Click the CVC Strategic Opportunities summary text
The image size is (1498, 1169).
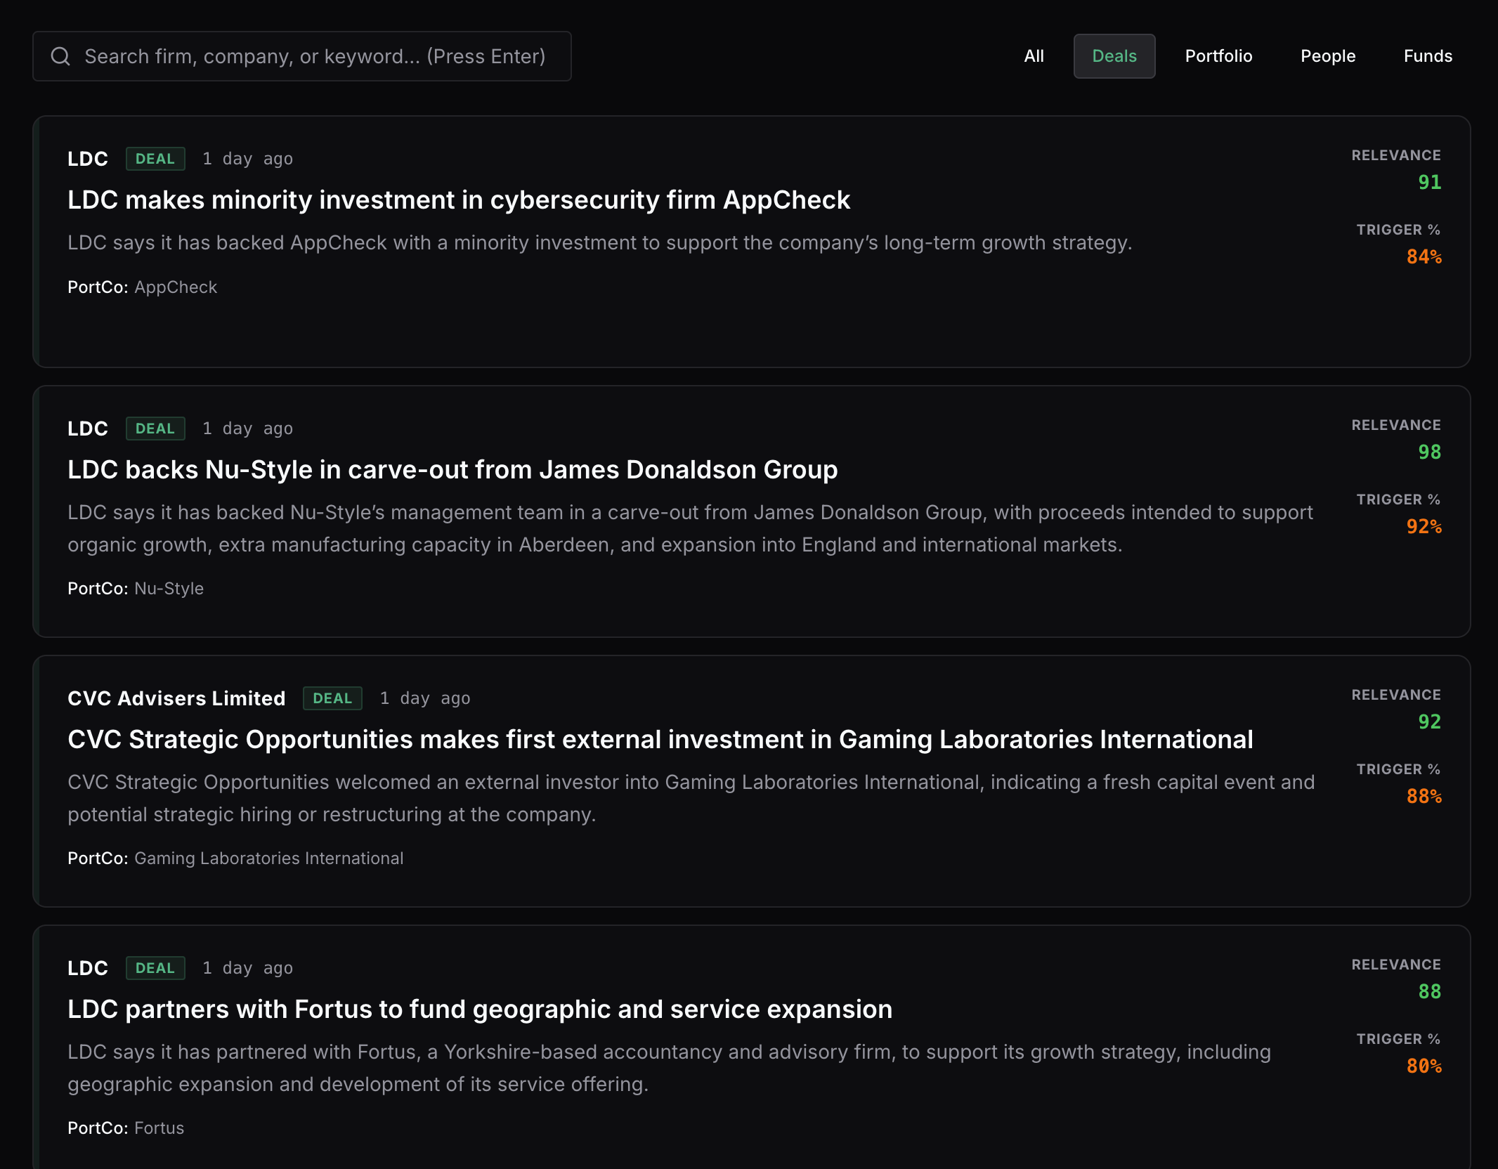pyautogui.click(x=691, y=798)
